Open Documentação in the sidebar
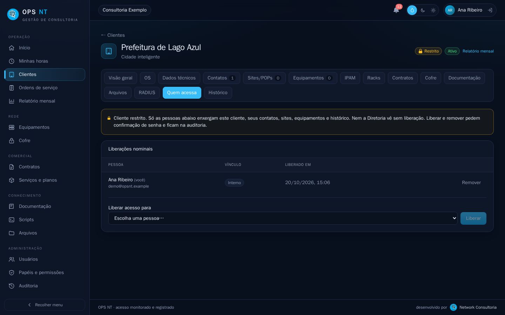505x315 pixels. pos(45,206)
